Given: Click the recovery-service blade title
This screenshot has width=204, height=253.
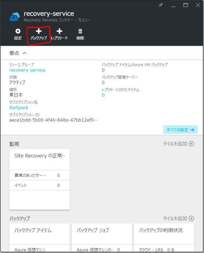Looking at the screenshot, I should point(49,14).
